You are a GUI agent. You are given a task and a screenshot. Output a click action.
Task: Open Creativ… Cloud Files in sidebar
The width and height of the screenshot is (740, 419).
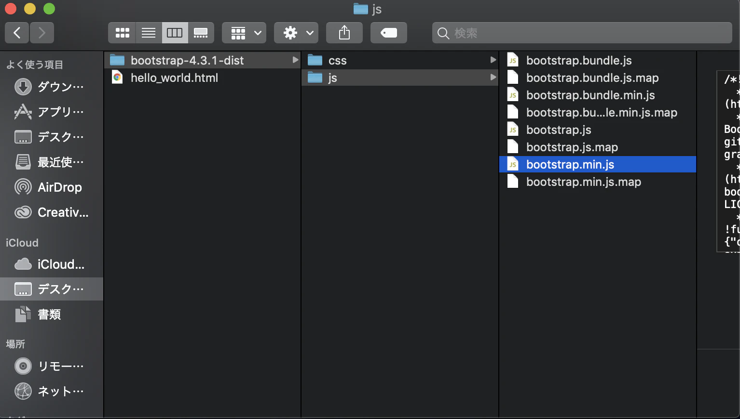pyautogui.click(x=52, y=212)
